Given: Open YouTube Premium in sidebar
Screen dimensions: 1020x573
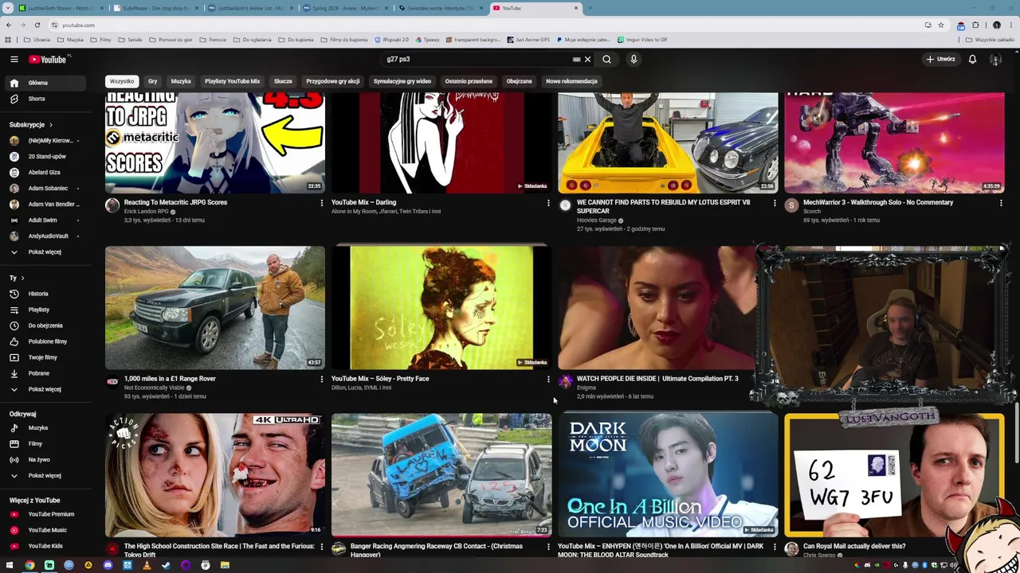Looking at the screenshot, I should pos(46,514).
